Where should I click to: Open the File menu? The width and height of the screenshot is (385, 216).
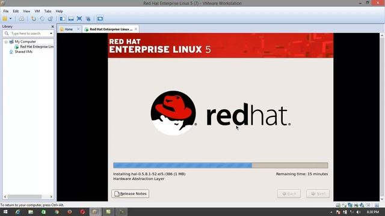[x=6, y=11]
